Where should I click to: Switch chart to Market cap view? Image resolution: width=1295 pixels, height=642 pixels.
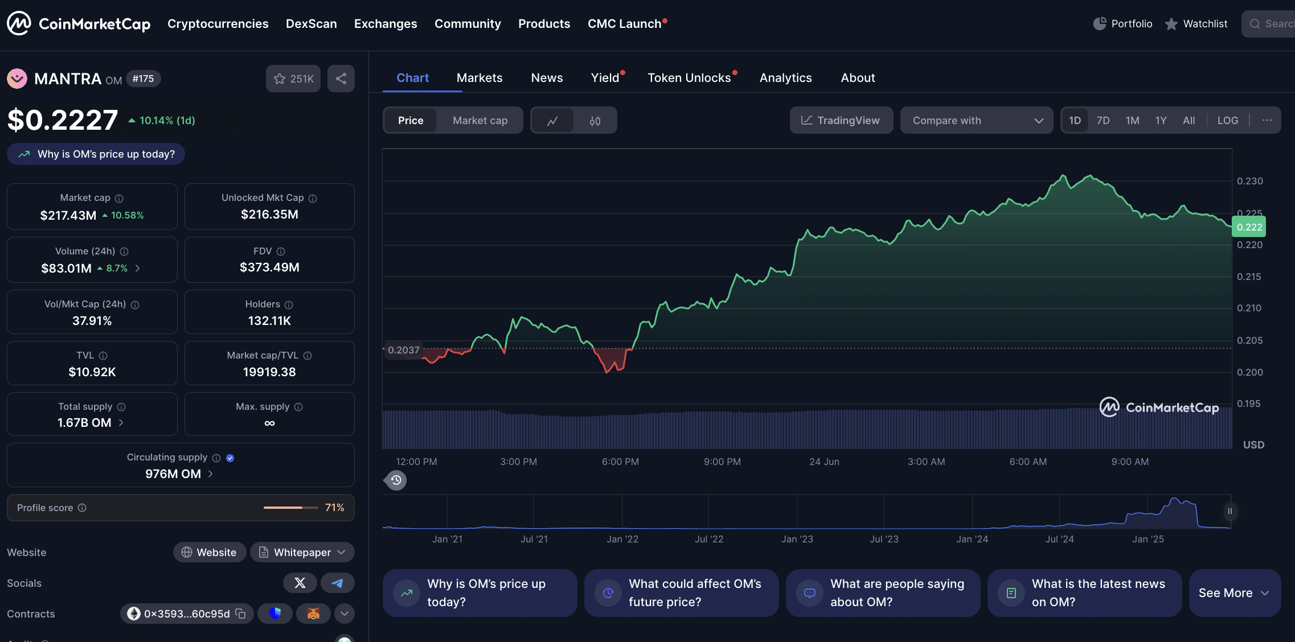(x=480, y=121)
